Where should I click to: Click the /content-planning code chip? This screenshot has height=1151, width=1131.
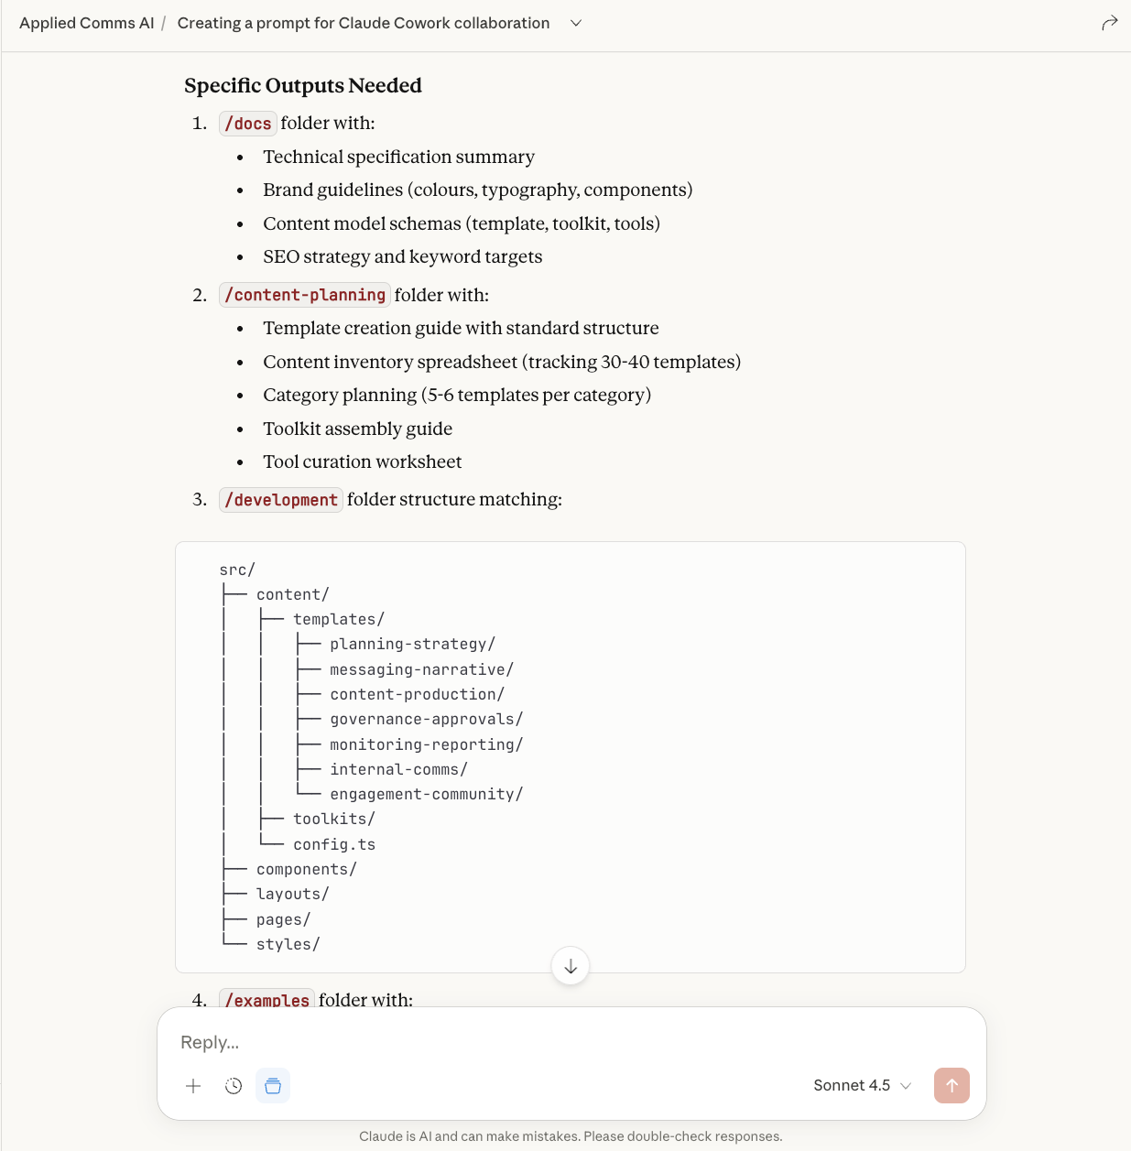pos(305,295)
